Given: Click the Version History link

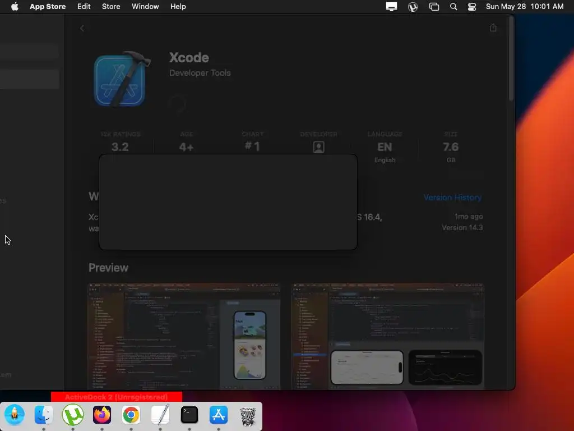Looking at the screenshot, I should [452, 198].
